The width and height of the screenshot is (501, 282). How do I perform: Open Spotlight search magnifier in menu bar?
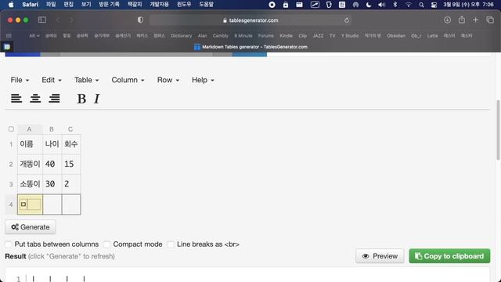[x=421, y=5]
